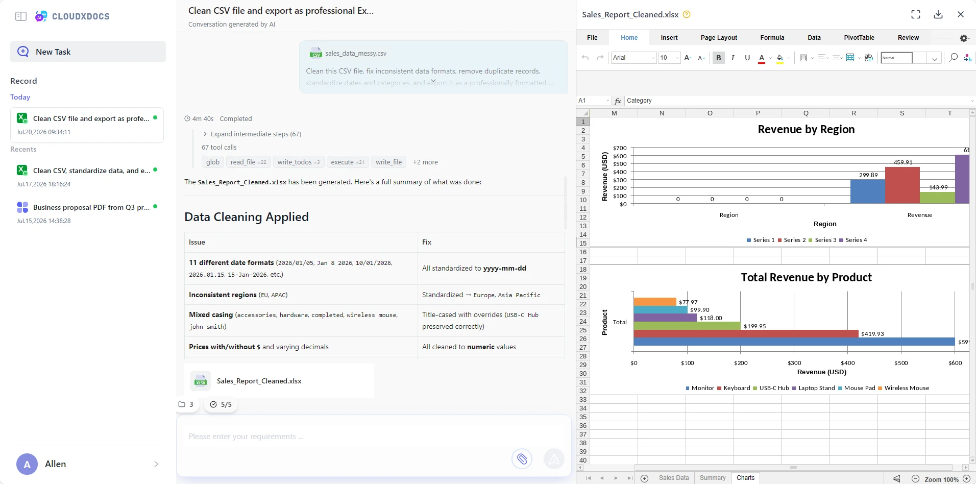
Task: Click the help icon beside the file name
Action: tap(687, 14)
